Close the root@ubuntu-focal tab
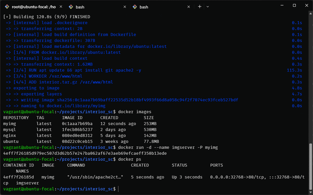This screenshot has height=195, width=313. click(x=62, y=7)
